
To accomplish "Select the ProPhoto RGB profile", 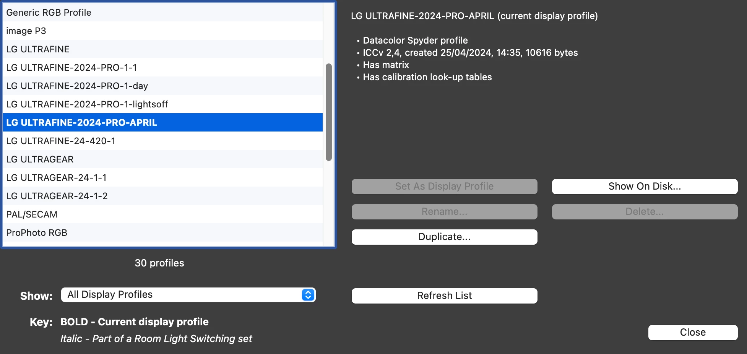I will 163,232.
